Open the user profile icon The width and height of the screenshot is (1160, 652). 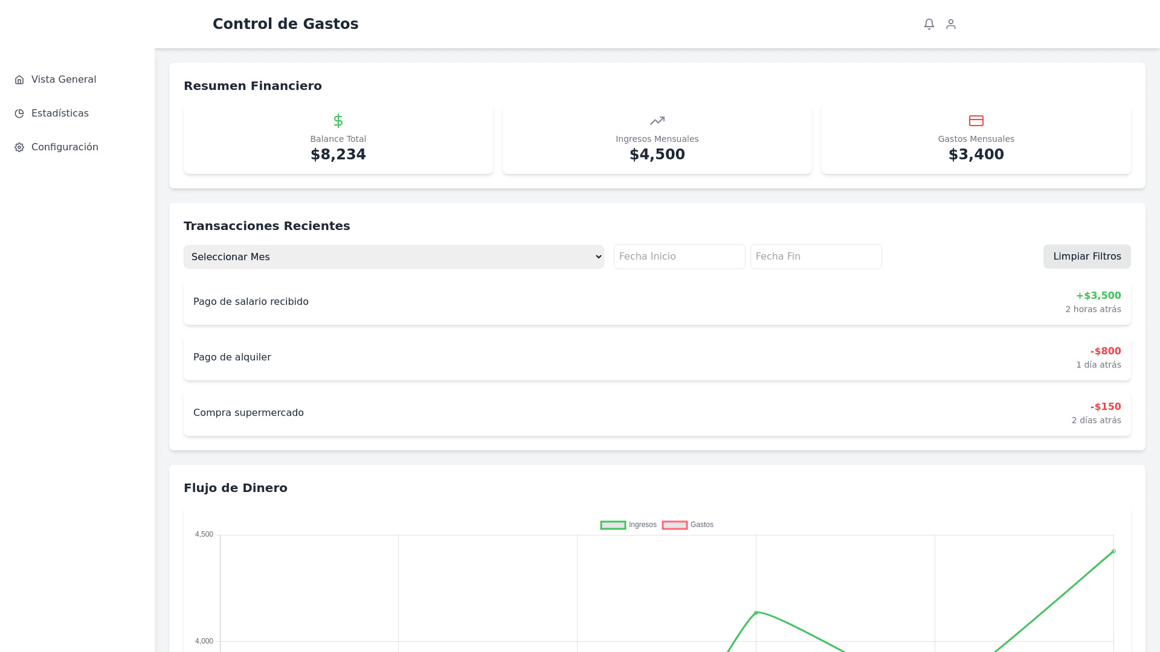tap(951, 24)
